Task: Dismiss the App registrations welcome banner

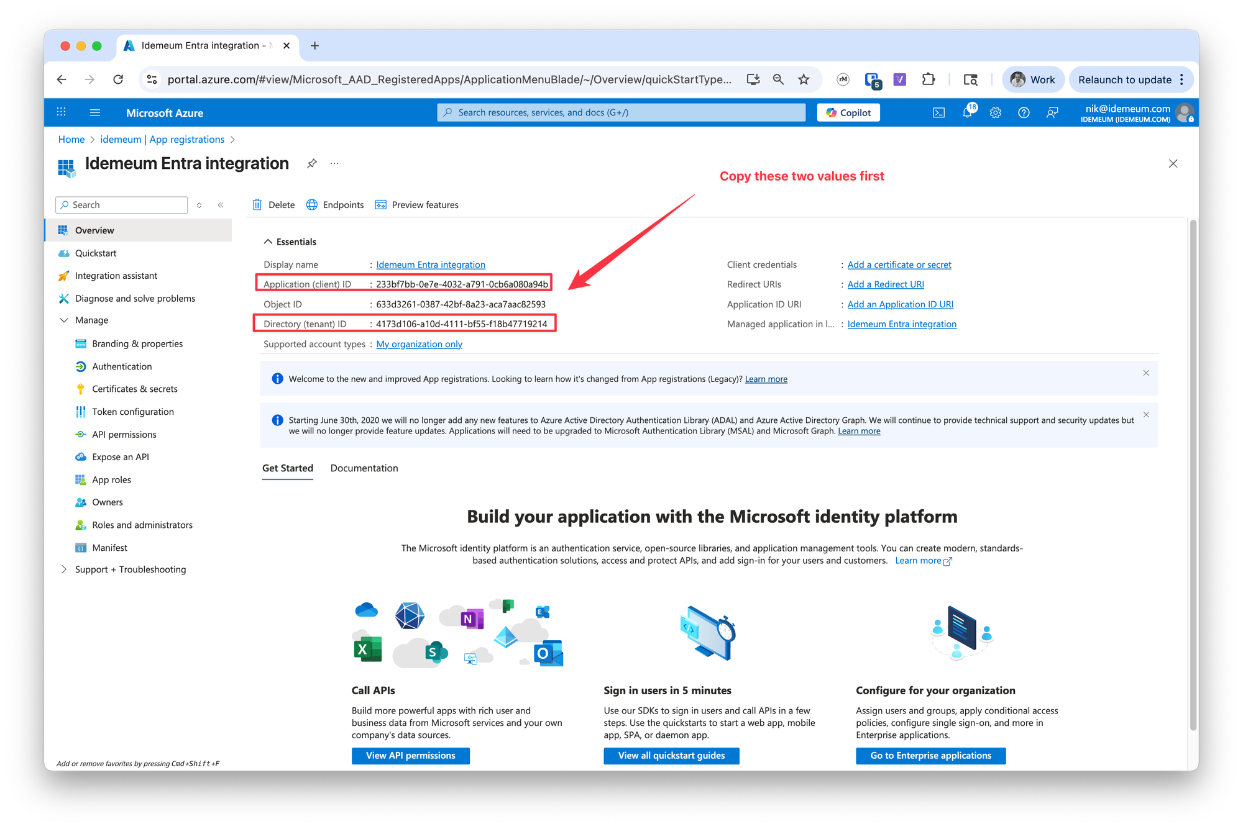Action: click(x=1146, y=373)
